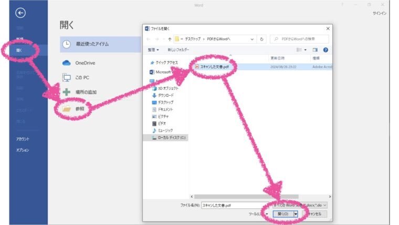Select スキャンした文書.pdf file
The image size is (399, 225).
click(214, 67)
